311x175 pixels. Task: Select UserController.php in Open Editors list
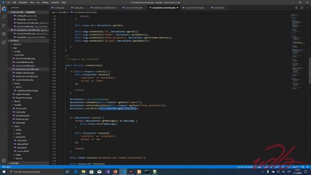tap(28, 26)
